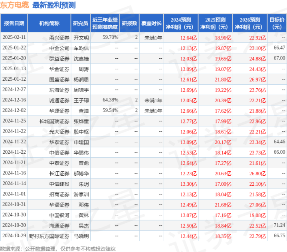This screenshot has height=252, width=287.
Task: Click 19.07亿 in the 华金证券 row
Action: (x=223, y=69)
